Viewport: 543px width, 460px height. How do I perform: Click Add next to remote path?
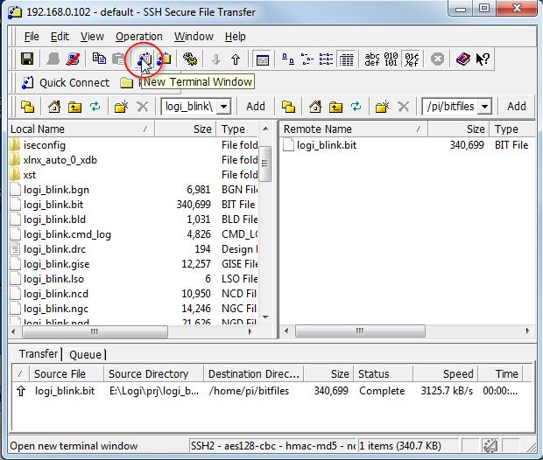point(517,107)
